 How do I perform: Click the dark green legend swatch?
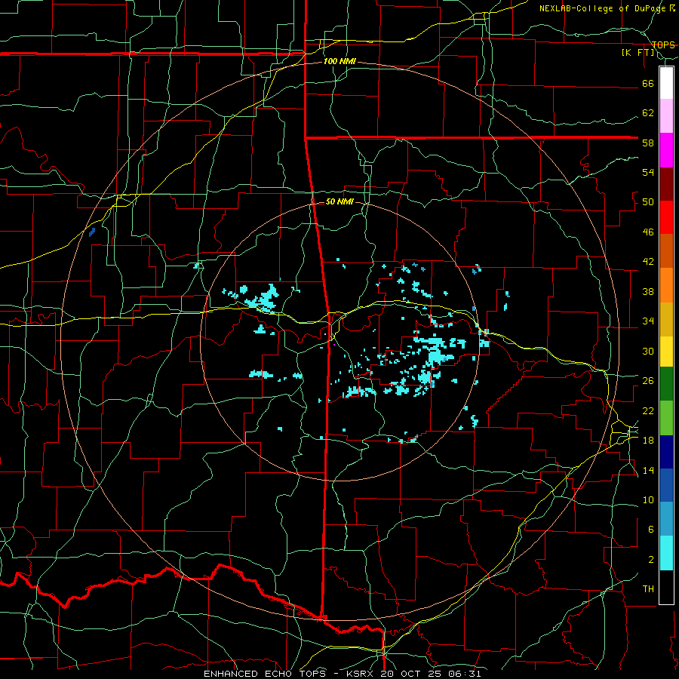tap(666, 384)
